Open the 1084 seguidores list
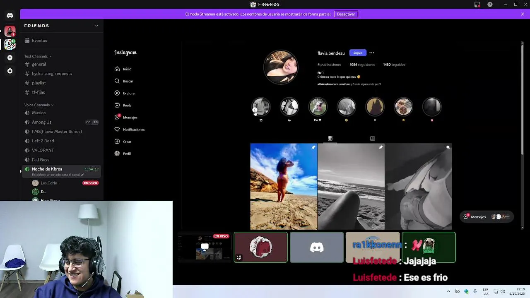The width and height of the screenshot is (530, 298). point(362,65)
